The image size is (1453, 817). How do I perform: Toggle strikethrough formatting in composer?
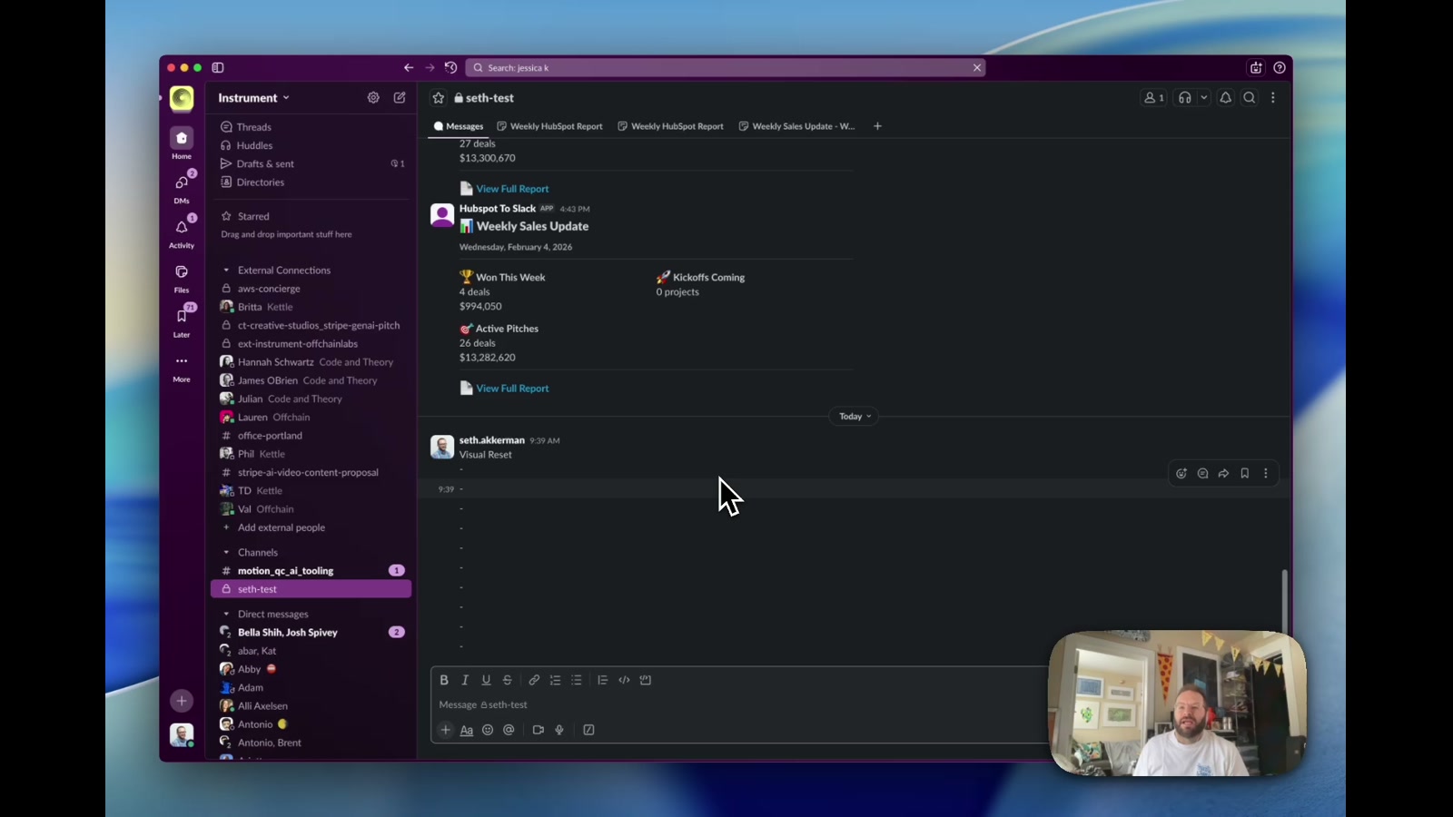click(x=508, y=680)
